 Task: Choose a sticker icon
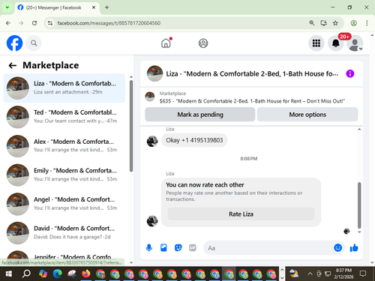(x=178, y=248)
